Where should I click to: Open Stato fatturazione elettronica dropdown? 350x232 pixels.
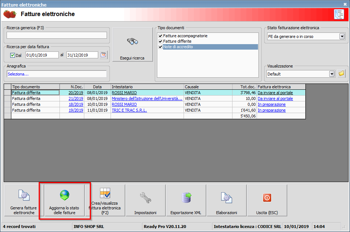click(342, 36)
